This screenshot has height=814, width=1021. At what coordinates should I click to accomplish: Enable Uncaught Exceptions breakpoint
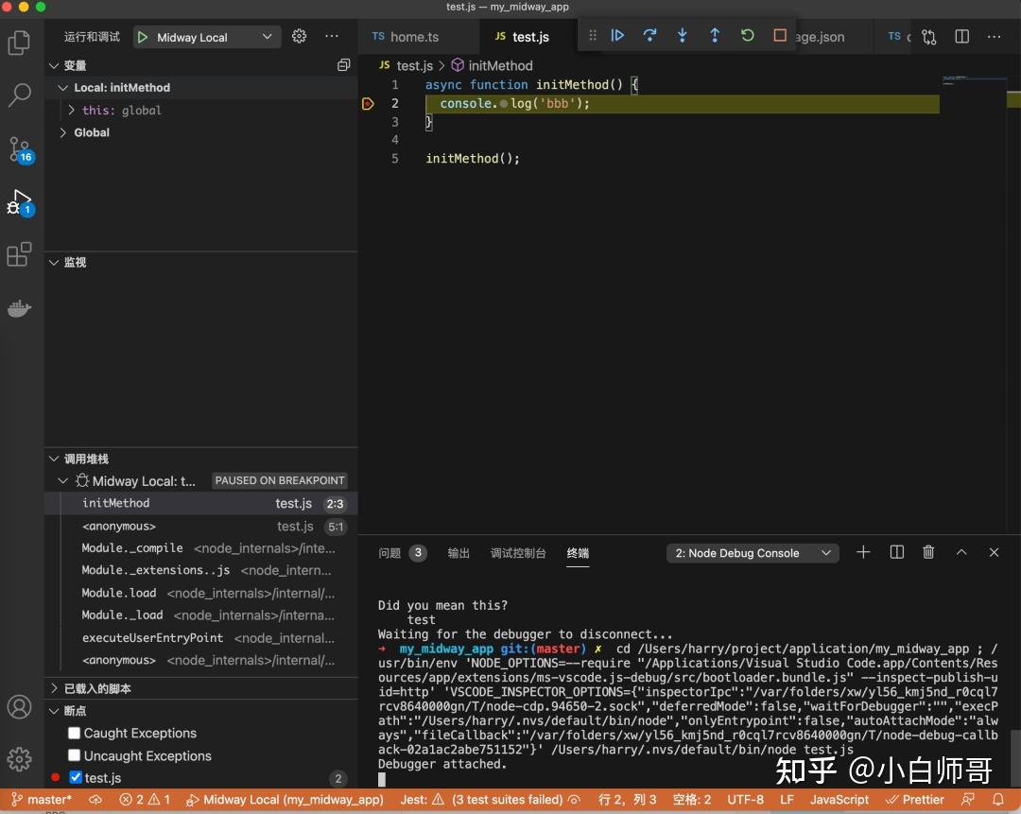(x=75, y=755)
